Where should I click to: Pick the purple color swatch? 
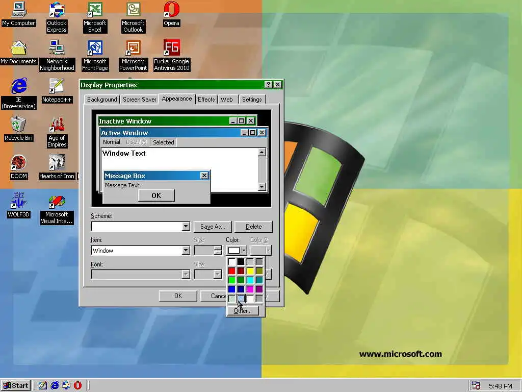[x=259, y=289]
